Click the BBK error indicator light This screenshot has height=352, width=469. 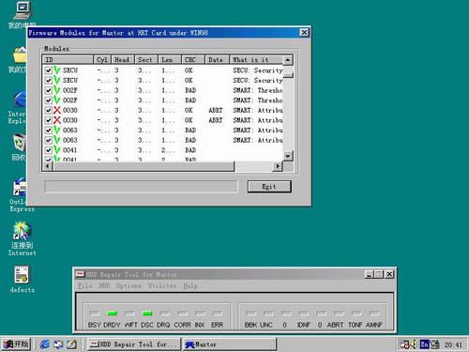251,314
